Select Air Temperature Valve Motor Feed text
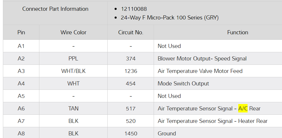This screenshot has width=282, height=138. (x=200, y=71)
